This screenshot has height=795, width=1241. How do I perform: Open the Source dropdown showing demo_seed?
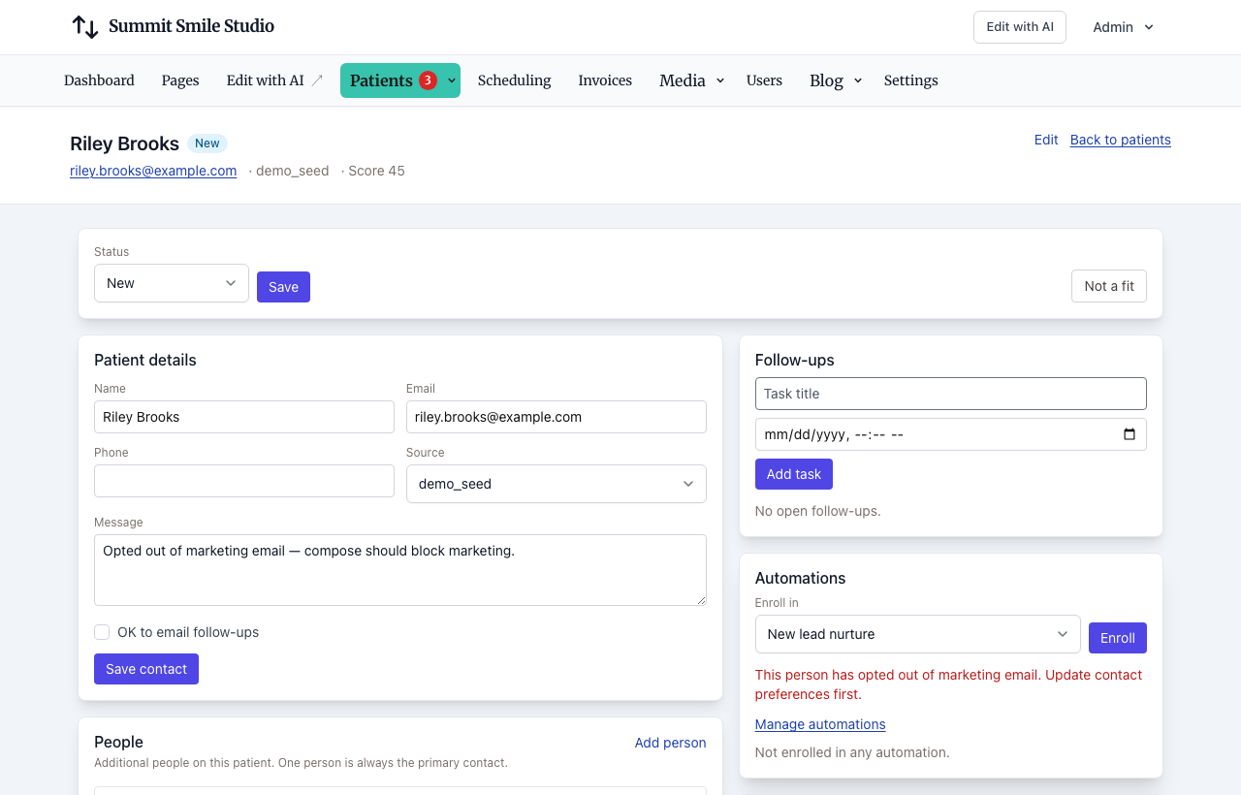coord(557,484)
